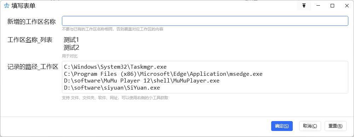Select 测试2 in the workspace name list
Image resolution: width=354 pixels, height=137 pixels.
pos(72,48)
